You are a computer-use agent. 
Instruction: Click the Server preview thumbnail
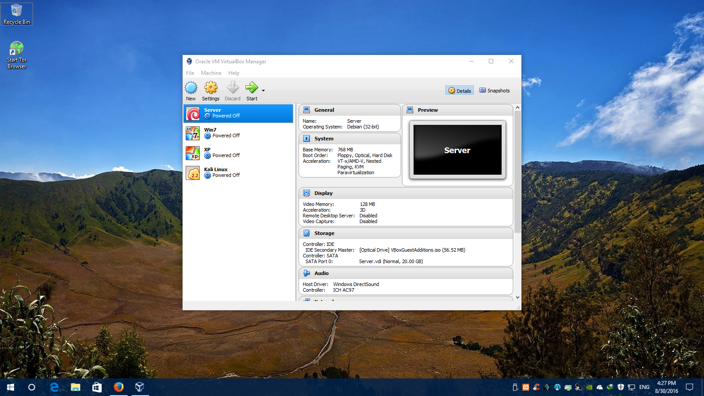point(458,150)
